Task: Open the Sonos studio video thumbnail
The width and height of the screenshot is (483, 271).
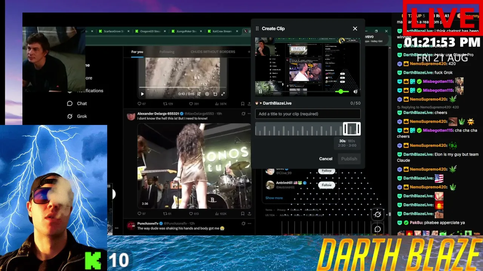Action: (194, 166)
